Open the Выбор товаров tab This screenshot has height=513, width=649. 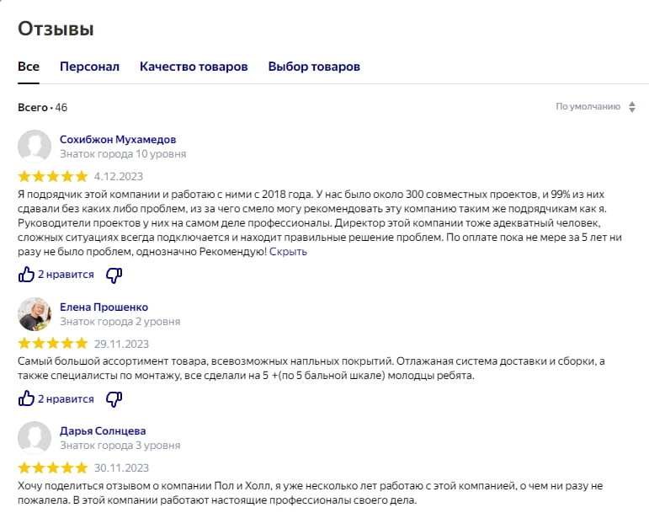pos(314,67)
